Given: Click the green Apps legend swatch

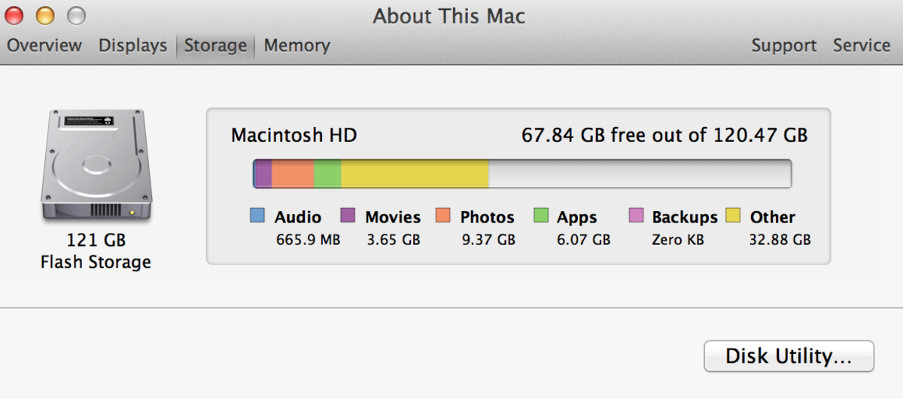Looking at the screenshot, I should [541, 216].
